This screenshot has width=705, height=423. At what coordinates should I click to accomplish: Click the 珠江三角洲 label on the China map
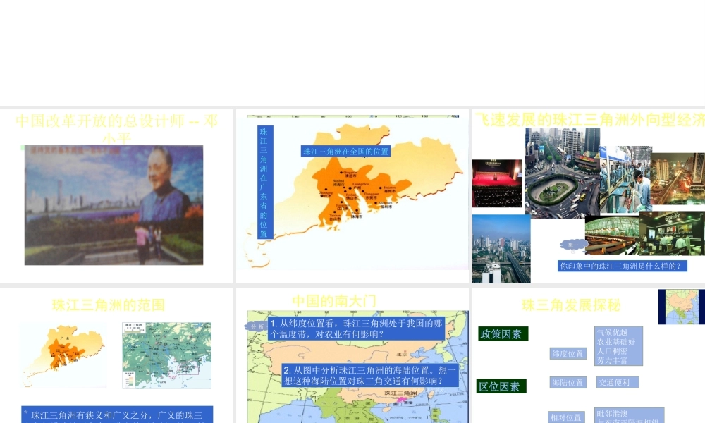coord(400,393)
